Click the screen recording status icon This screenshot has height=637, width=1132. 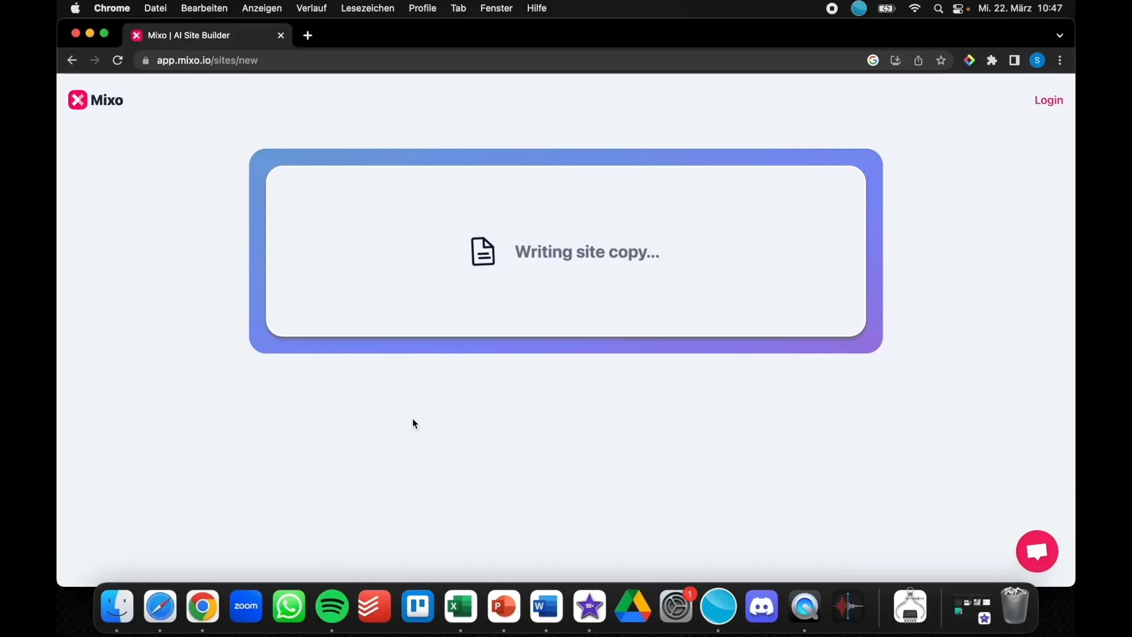(x=832, y=8)
